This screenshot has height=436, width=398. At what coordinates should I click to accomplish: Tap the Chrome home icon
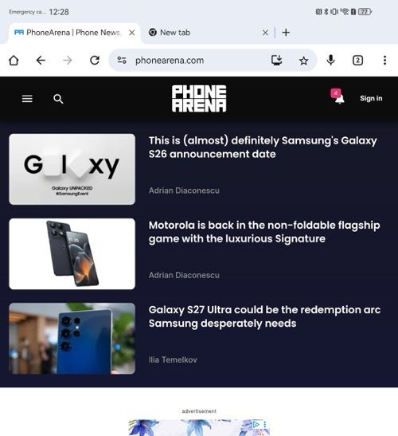[14, 61]
